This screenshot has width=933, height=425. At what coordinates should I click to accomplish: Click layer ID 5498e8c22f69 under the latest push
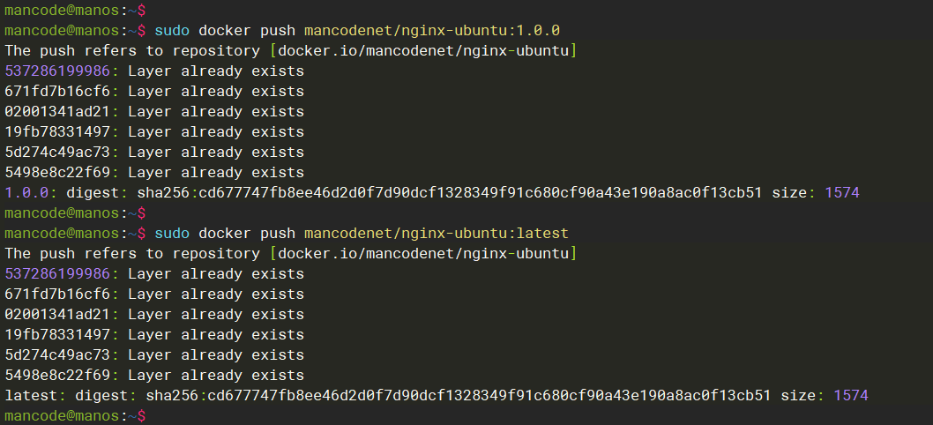[57, 375]
